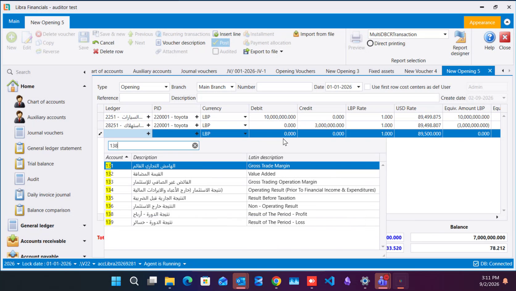The width and height of the screenshot is (516, 291).
Task: Expand the General ledger section
Action: (x=84, y=226)
